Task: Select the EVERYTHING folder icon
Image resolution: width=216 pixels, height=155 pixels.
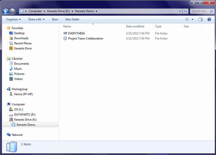Action: click(x=65, y=33)
